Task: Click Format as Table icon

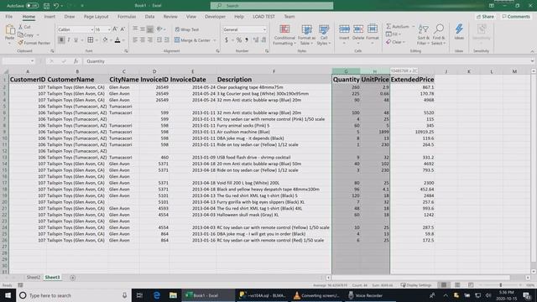Action: click(306, 30)
